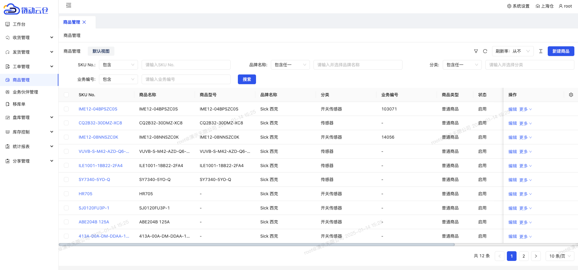Open the CQ2B32-30DMZ-XC8 SKU link
Image resolution: width=578 pixels, height=270 pixels.
[100, 123]
